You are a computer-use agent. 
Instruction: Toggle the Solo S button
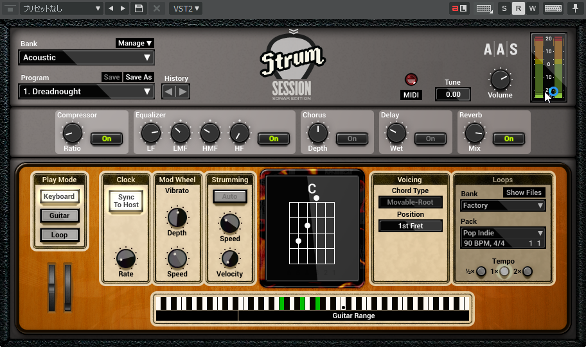point(504,8)
